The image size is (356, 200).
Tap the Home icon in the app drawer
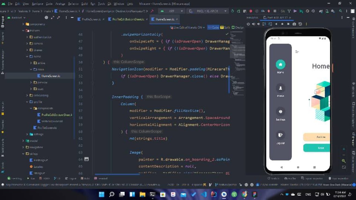click(280, 65)
